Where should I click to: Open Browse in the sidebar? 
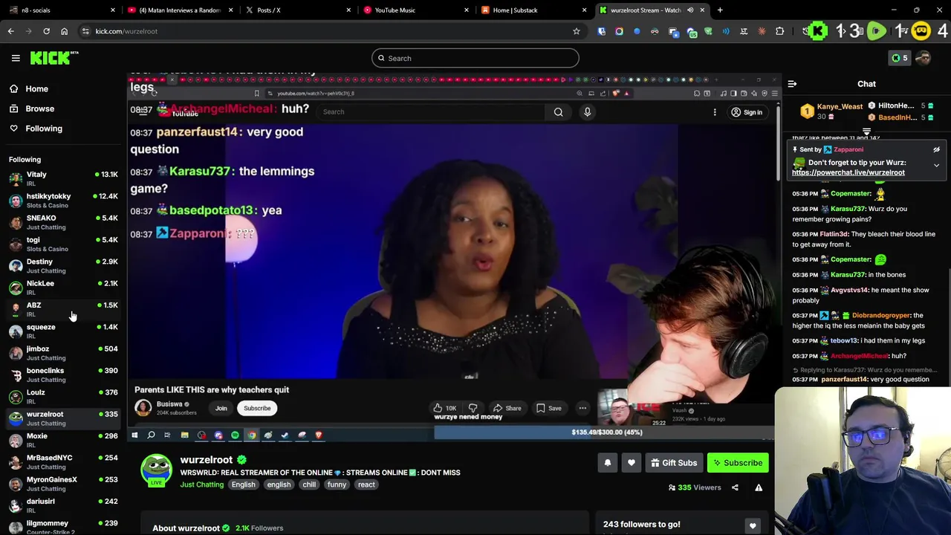point(39,108)
